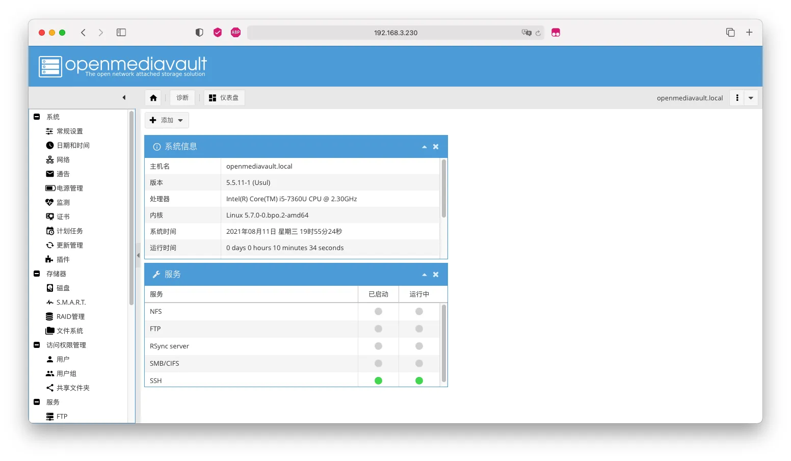The height and width of the screenshot is (461, 791).
Task: Open a new Safari tab
Action: (x=749, y=33)
